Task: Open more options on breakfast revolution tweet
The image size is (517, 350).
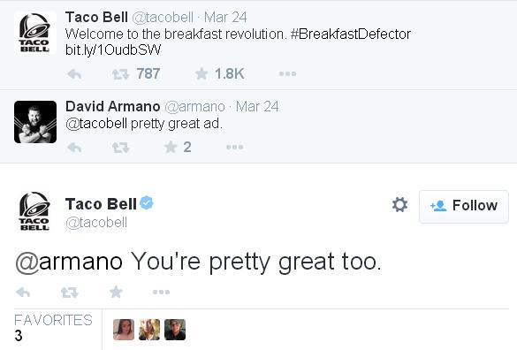Action: (x=287, y=74)
